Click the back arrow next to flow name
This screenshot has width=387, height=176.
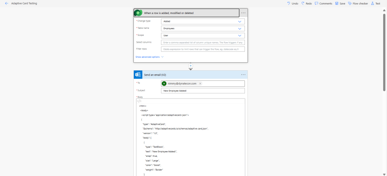(x=6, y=3)
